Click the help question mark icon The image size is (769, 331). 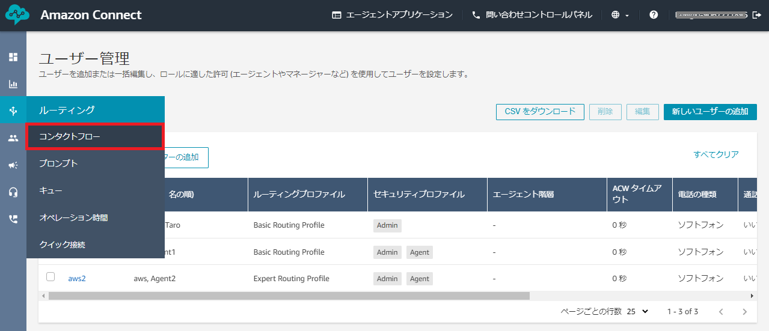(654, 15)
